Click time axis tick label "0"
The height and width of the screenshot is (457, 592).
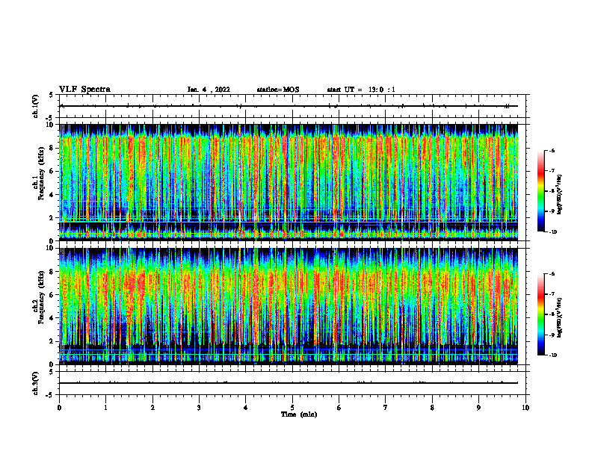coord(59,408)
